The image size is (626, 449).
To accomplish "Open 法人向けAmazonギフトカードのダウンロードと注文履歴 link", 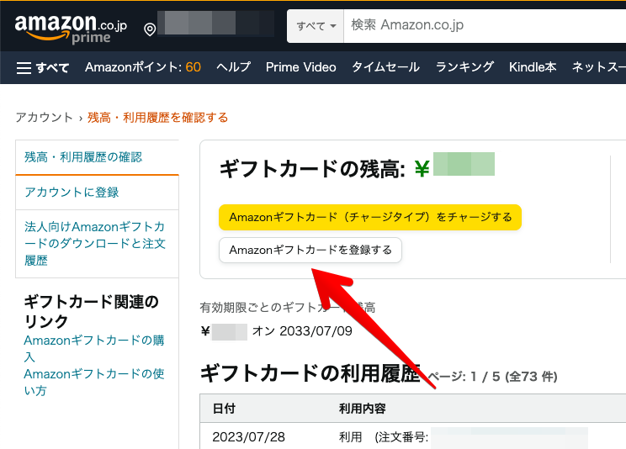I will (x=95, y=244).
